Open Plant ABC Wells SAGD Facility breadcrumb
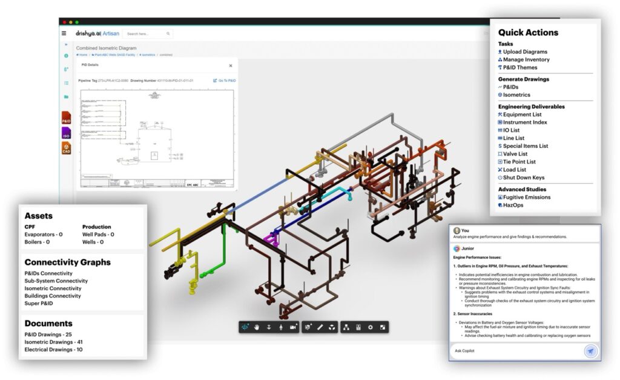 click(x=113, y=55)
